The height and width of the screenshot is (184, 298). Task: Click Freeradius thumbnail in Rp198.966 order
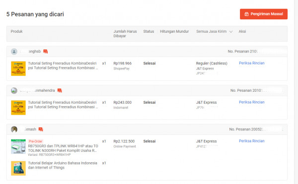(18, 68)
